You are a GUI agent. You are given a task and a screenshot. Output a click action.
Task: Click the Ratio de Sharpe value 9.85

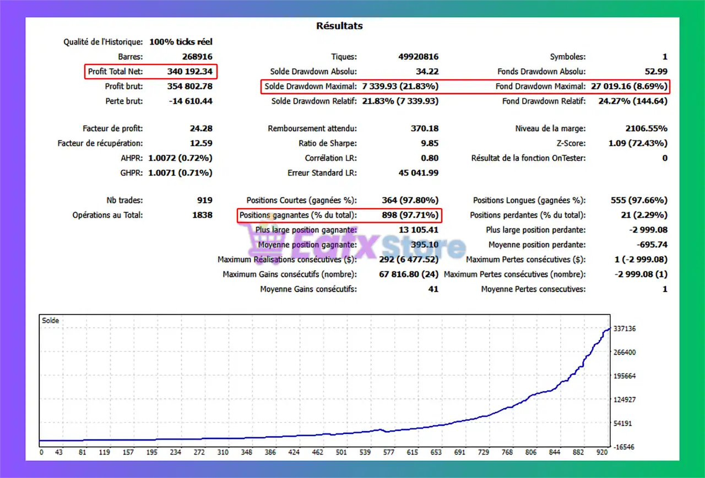click(429, 144)
